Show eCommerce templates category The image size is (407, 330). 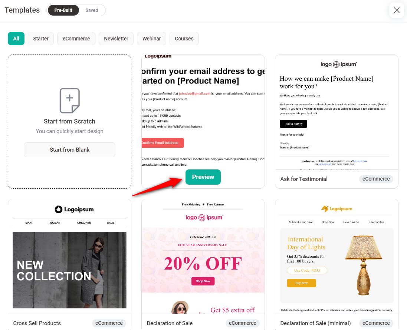coord(76,39)
